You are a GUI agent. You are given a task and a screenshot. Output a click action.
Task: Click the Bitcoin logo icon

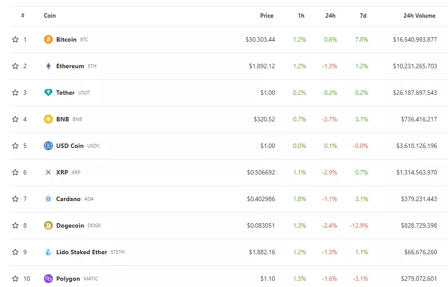coord(48,39)
